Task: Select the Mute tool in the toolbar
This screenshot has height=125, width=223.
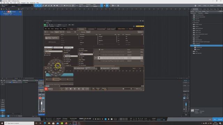Action: 52,6
